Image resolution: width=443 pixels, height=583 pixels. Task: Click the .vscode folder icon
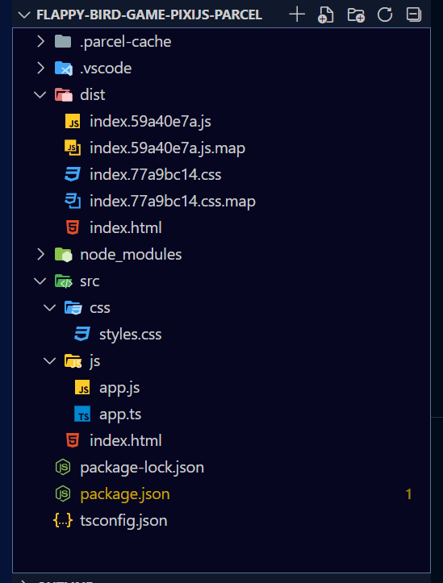coord(63,69)
